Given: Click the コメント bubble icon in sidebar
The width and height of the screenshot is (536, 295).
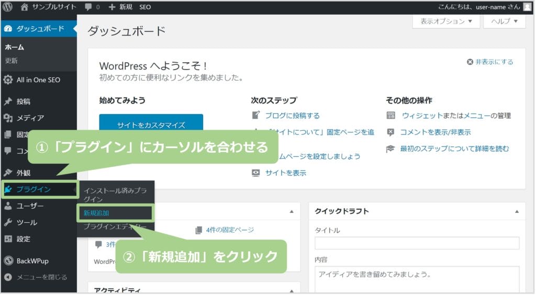Looking at the screenshot, I should tap(8, 151).
